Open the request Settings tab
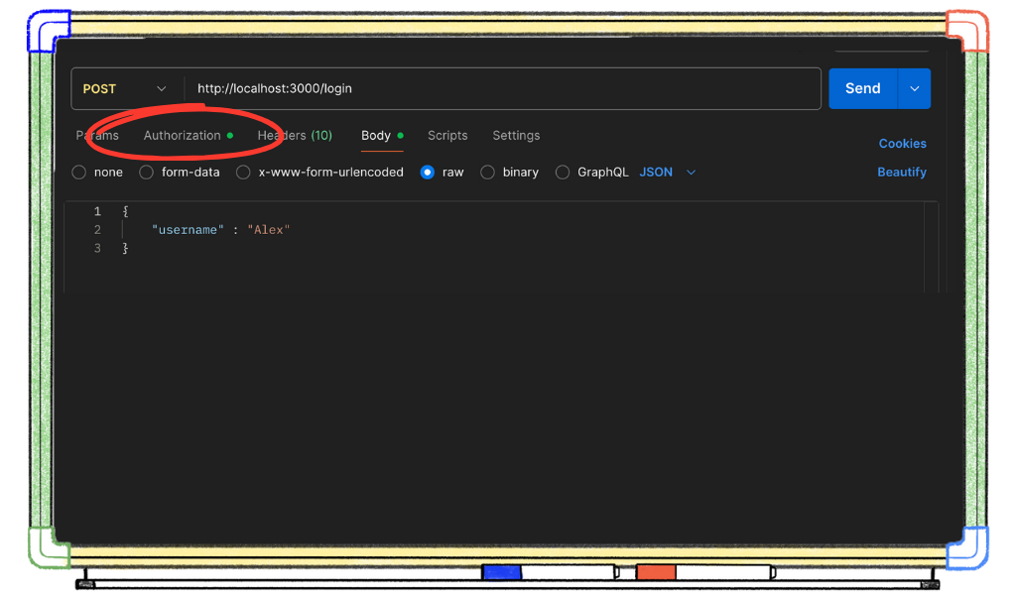The image size is (1016, 595). (x=516, y=135)
